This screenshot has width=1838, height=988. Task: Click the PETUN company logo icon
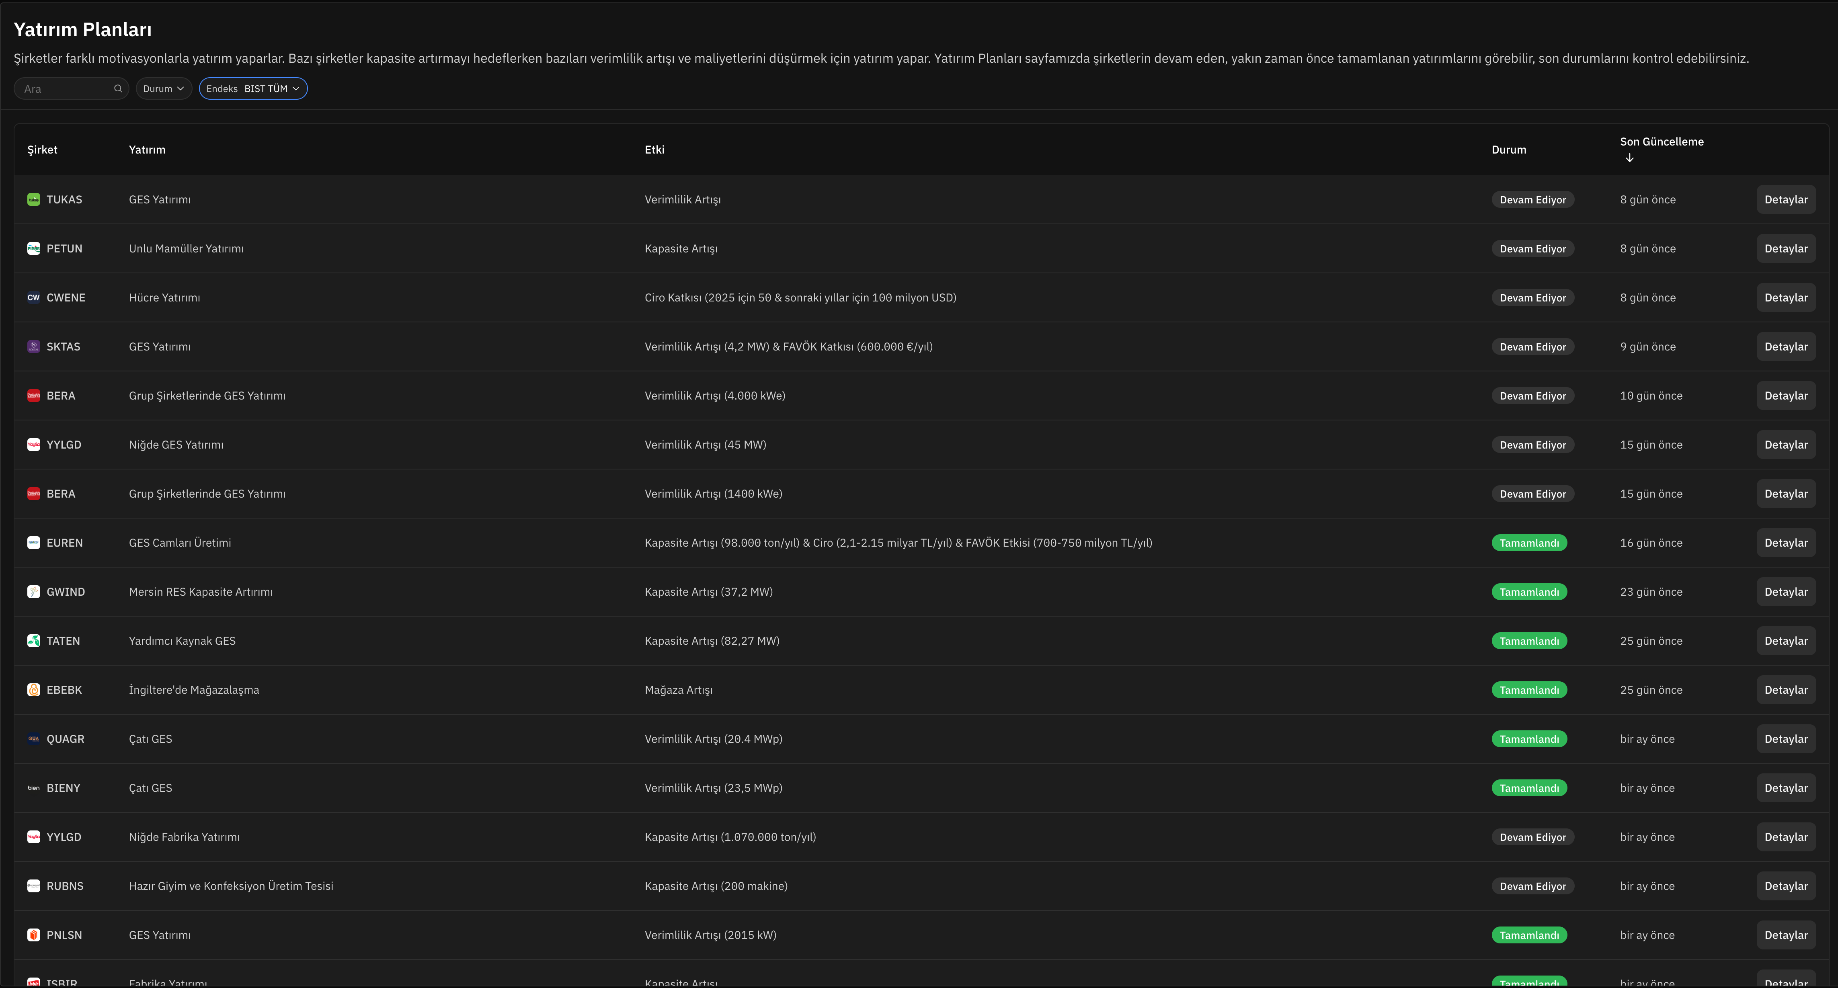(33, 248)
